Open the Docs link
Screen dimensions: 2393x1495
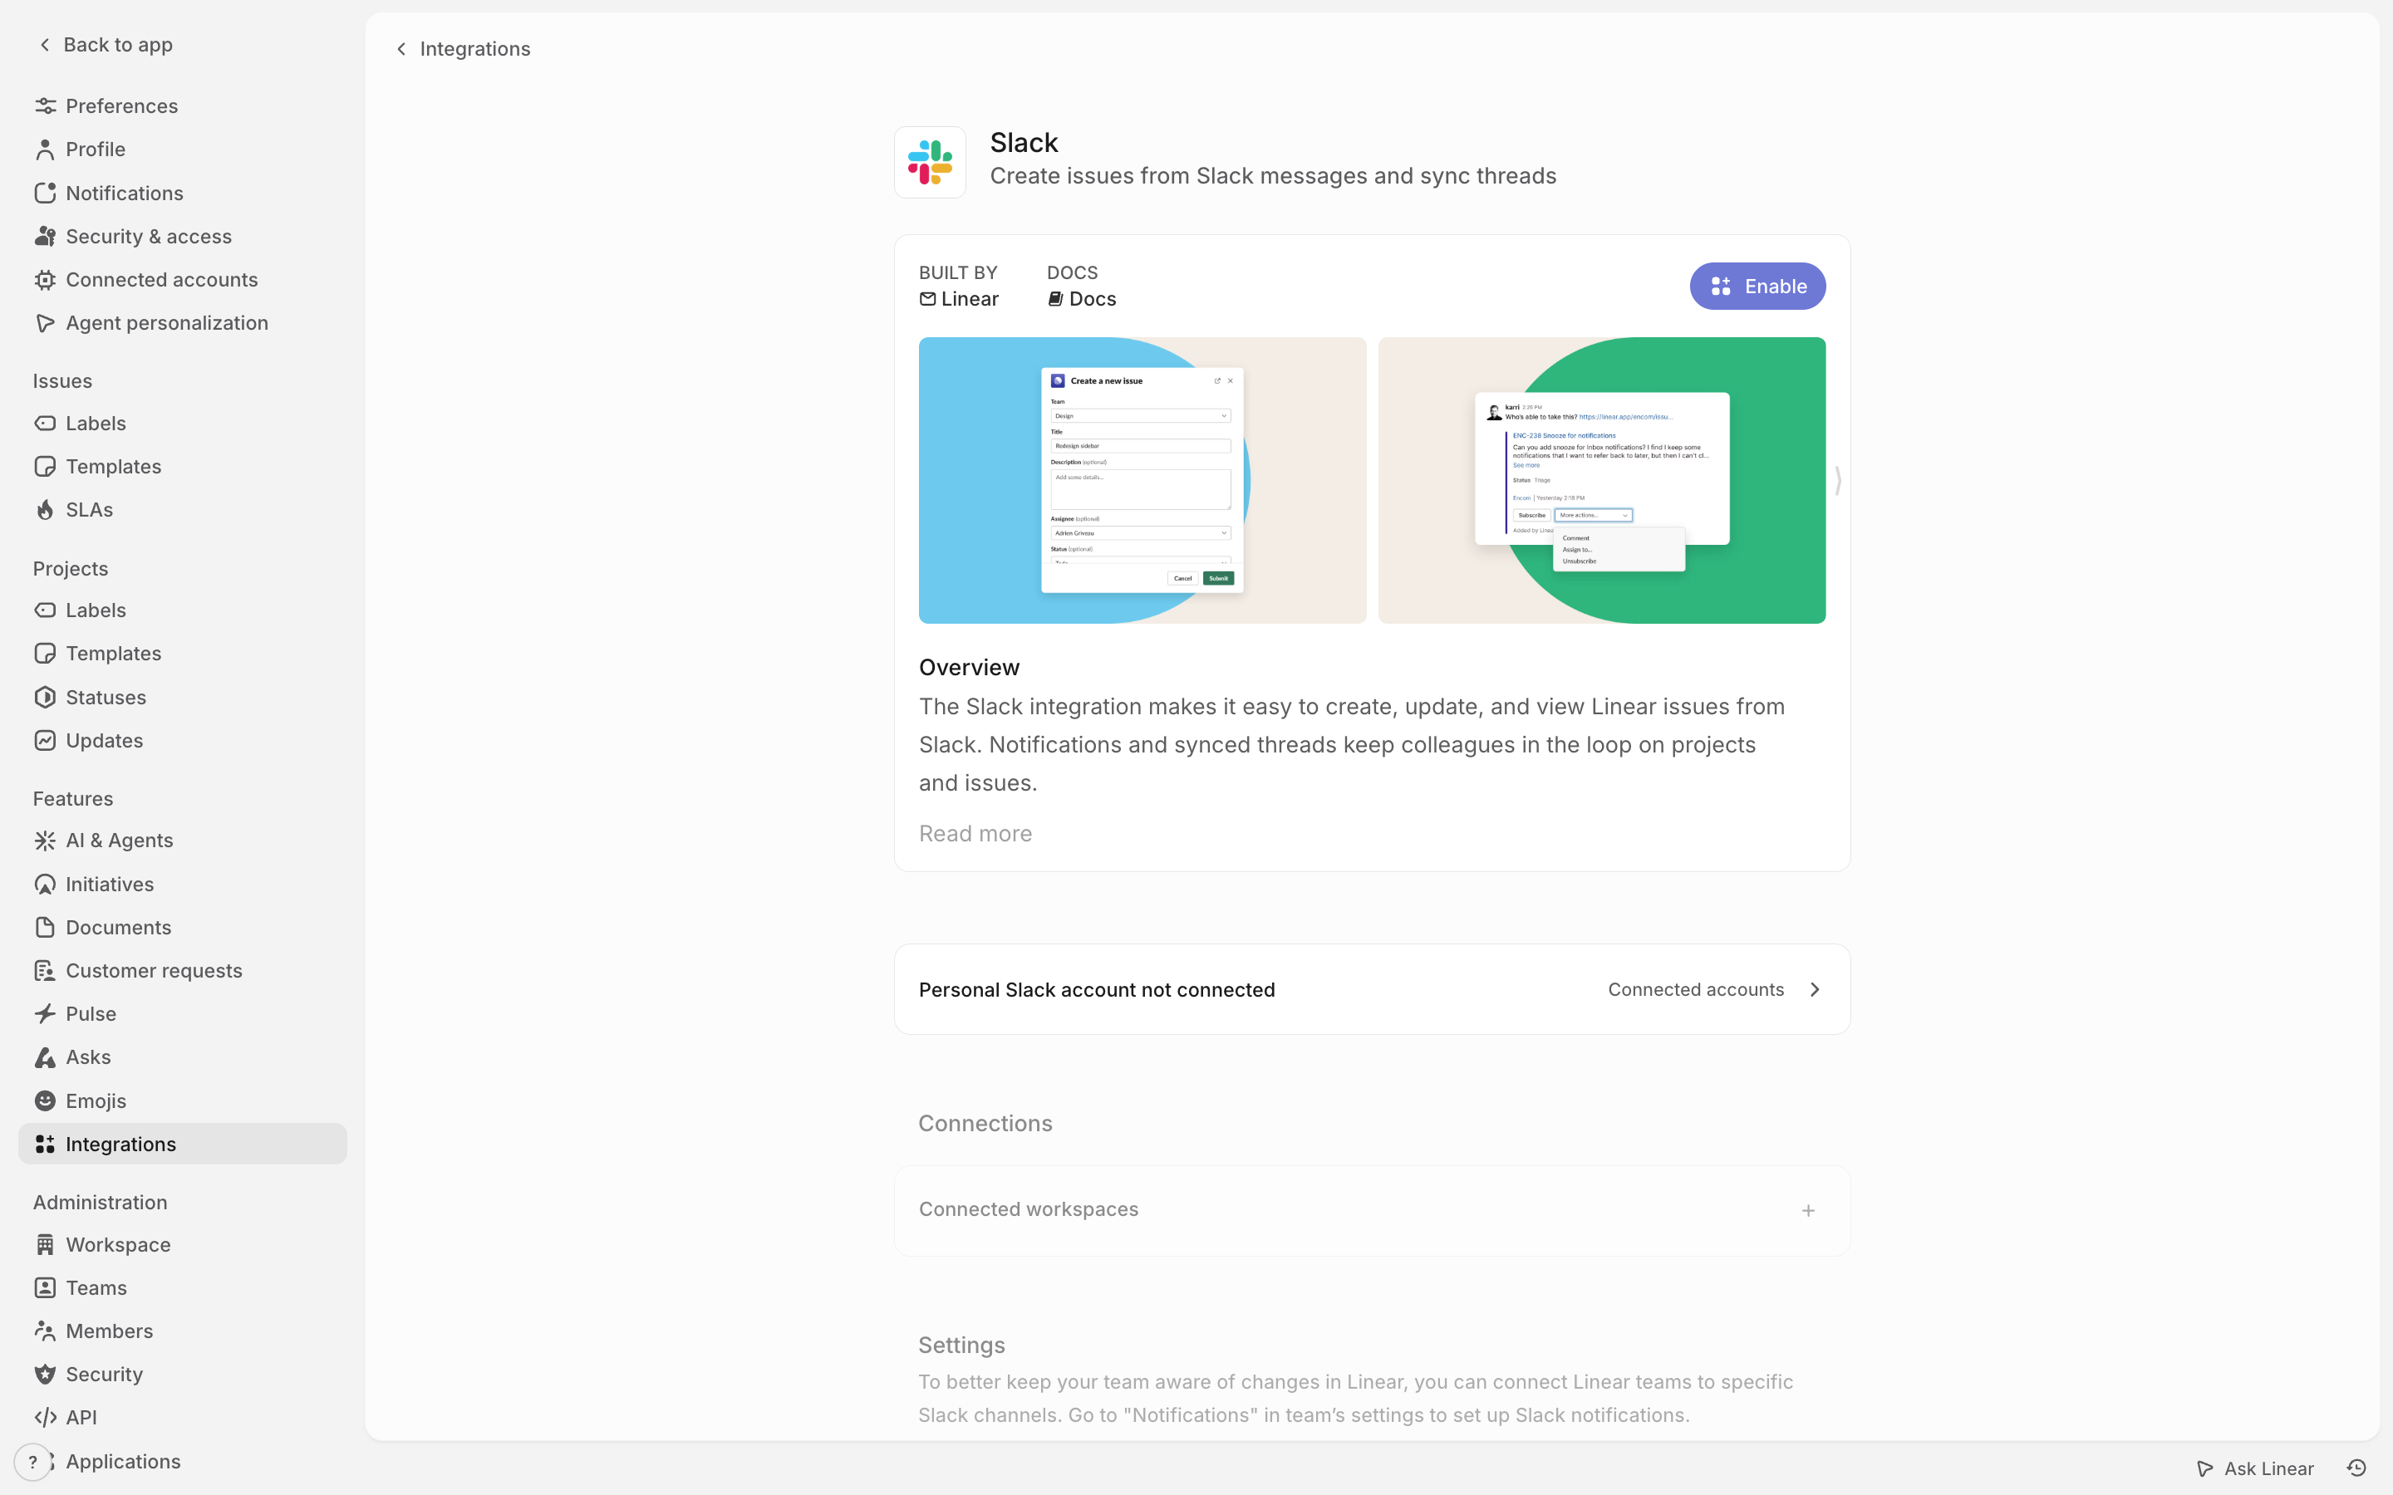[1082, 299]
